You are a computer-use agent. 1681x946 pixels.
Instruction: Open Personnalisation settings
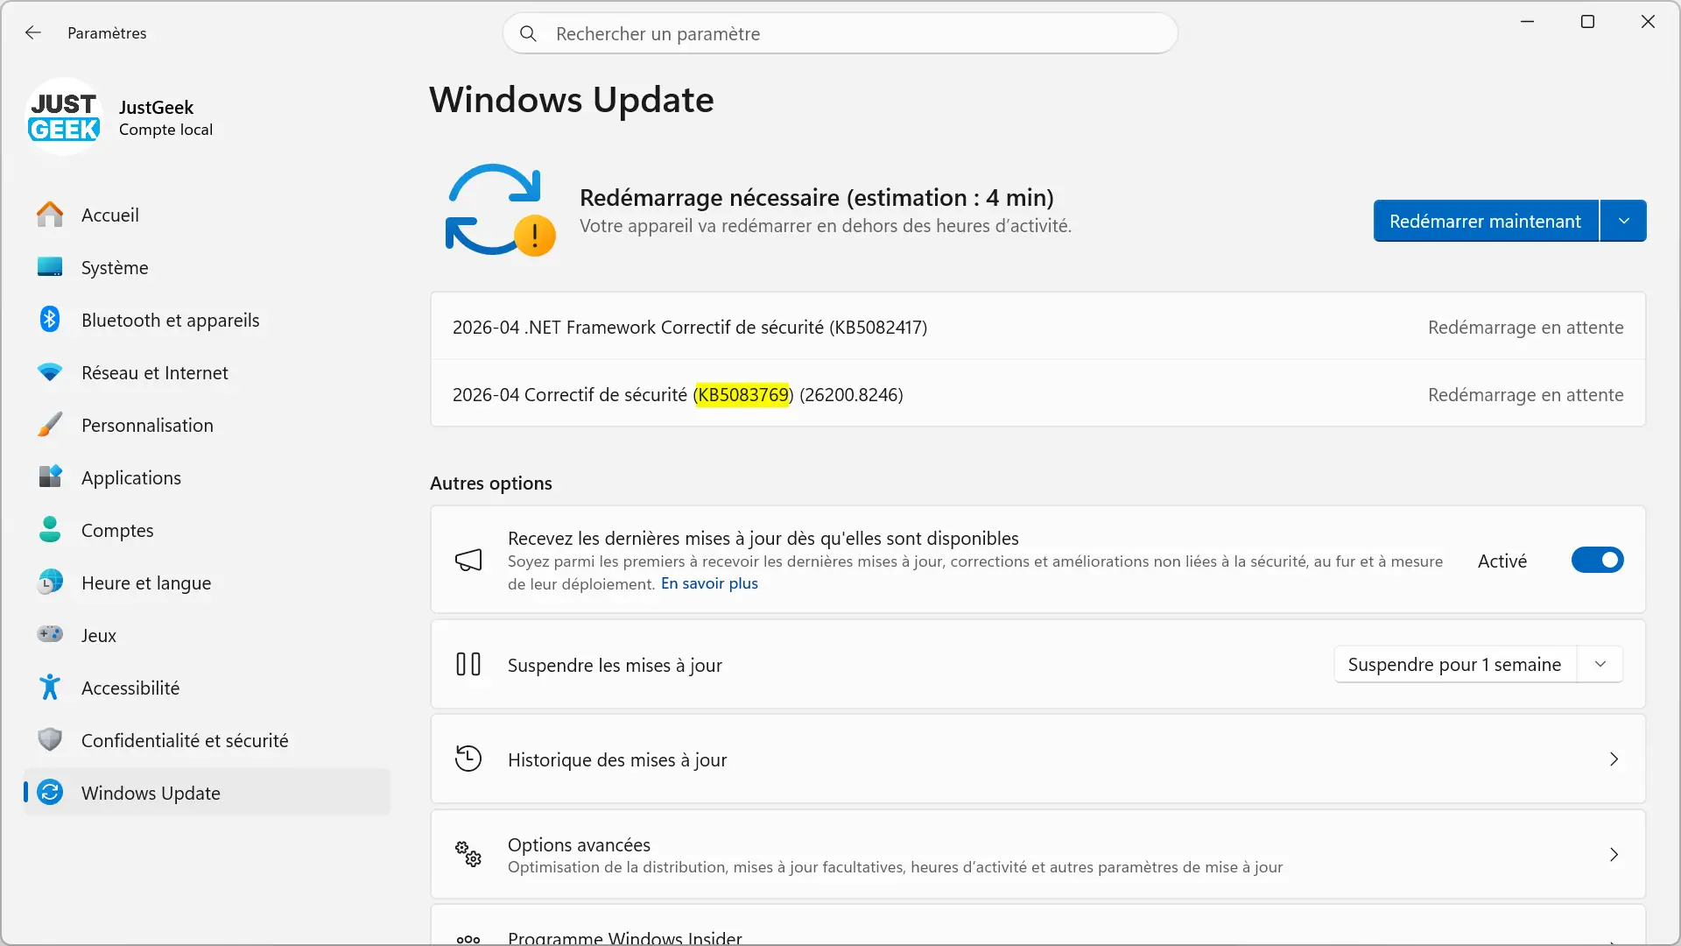(x=207, y=425)
